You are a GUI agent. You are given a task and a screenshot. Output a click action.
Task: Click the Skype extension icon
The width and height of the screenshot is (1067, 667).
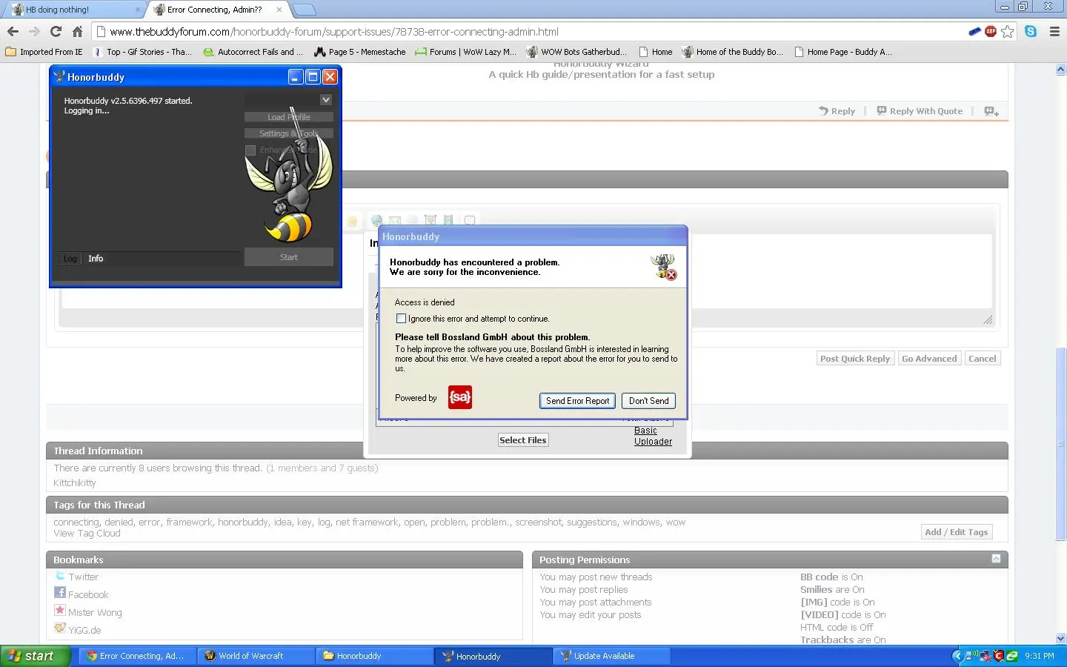(1031, 31)
